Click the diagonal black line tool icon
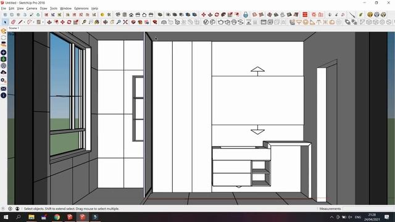 [352, 15]
